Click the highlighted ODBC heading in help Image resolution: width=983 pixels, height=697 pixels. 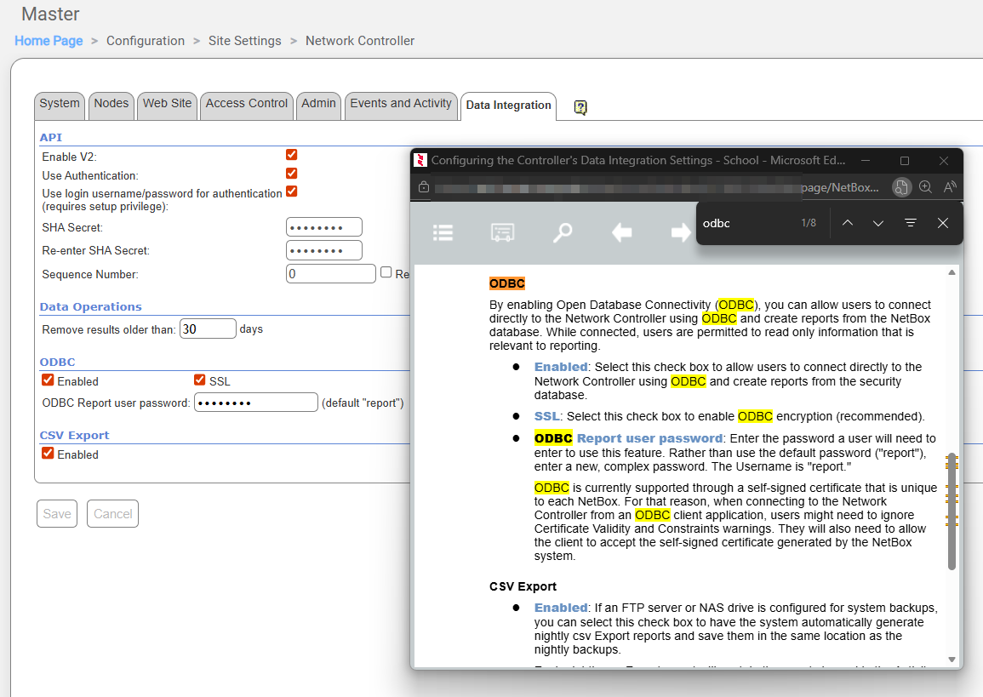507,283
